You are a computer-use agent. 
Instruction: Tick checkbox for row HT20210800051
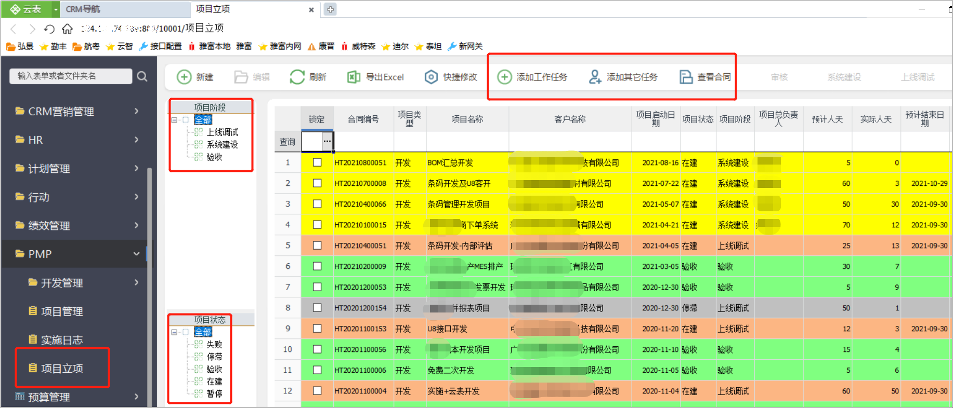[x=317, y=162]
